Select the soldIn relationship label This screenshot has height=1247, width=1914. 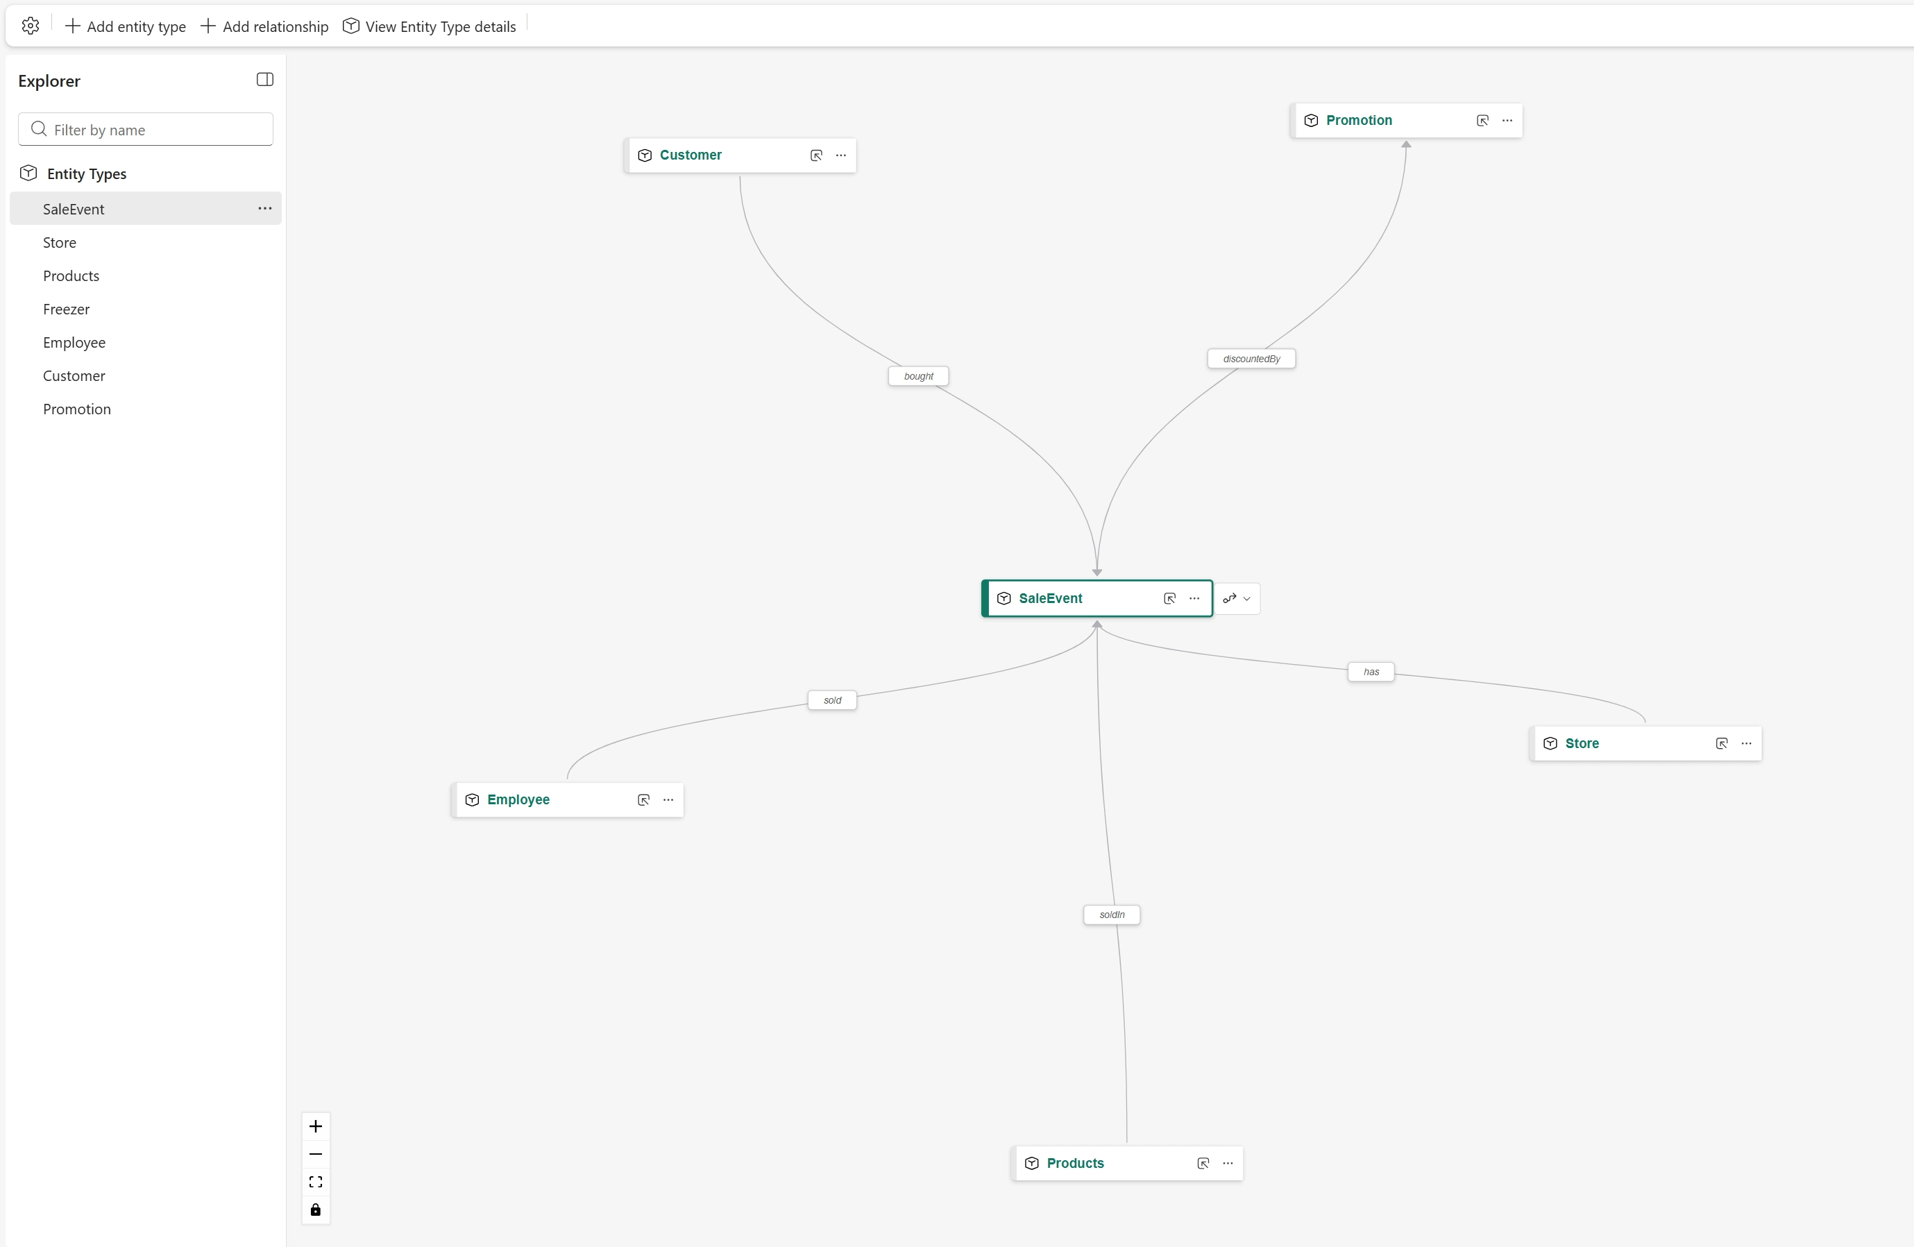pyautogui.click(x=1112, y=915)
